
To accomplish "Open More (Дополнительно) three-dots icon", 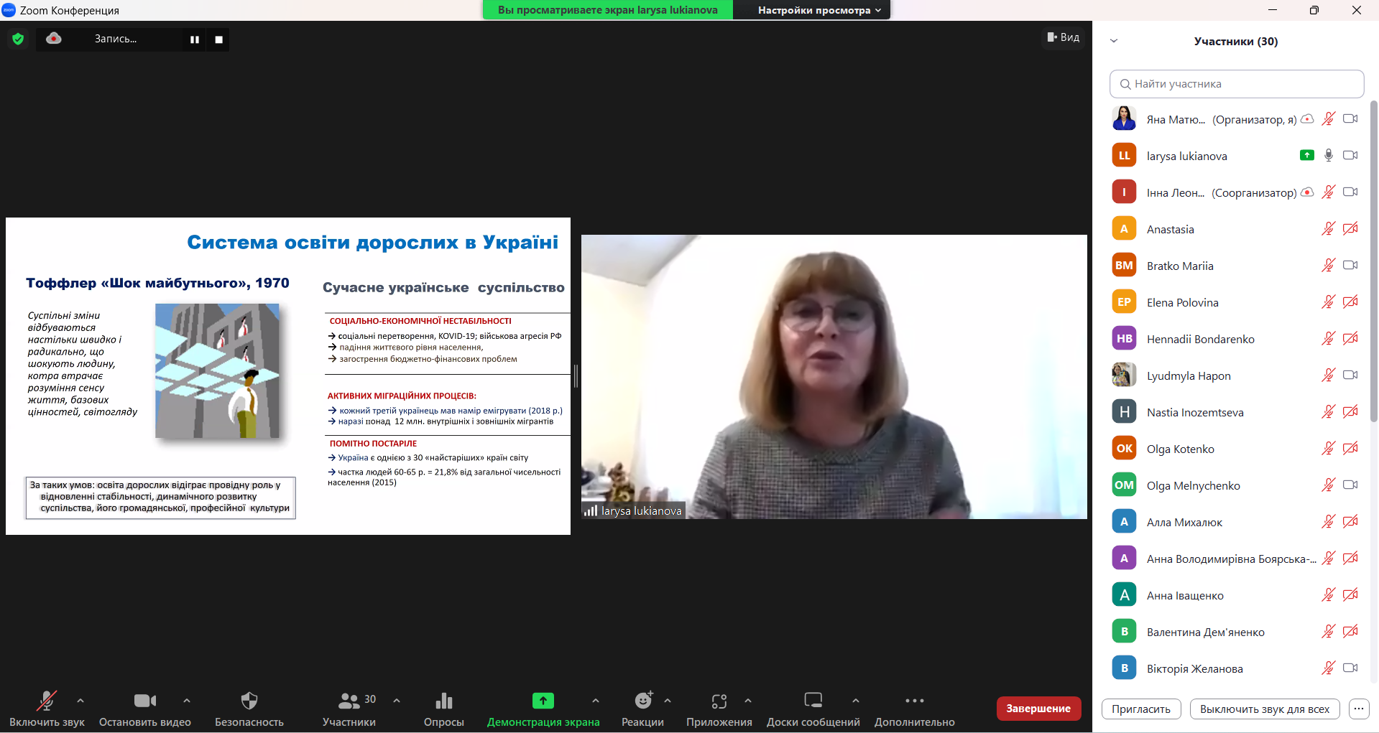I will (x=914, y=701).
